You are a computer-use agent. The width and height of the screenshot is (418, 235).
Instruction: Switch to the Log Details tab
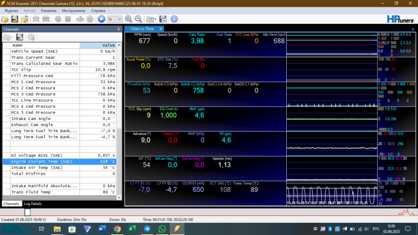[33, 204]
